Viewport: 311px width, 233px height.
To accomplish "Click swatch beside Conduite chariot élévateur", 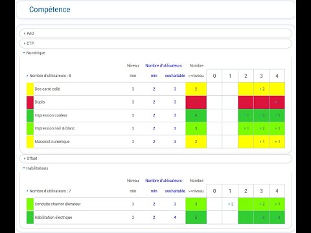I will point(30,204).
